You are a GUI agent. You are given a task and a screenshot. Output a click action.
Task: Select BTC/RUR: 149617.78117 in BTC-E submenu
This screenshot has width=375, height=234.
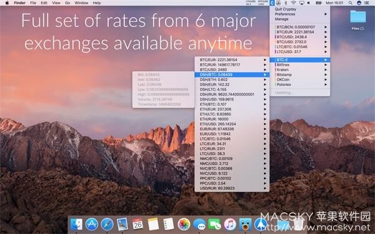[x=232, y=65]
